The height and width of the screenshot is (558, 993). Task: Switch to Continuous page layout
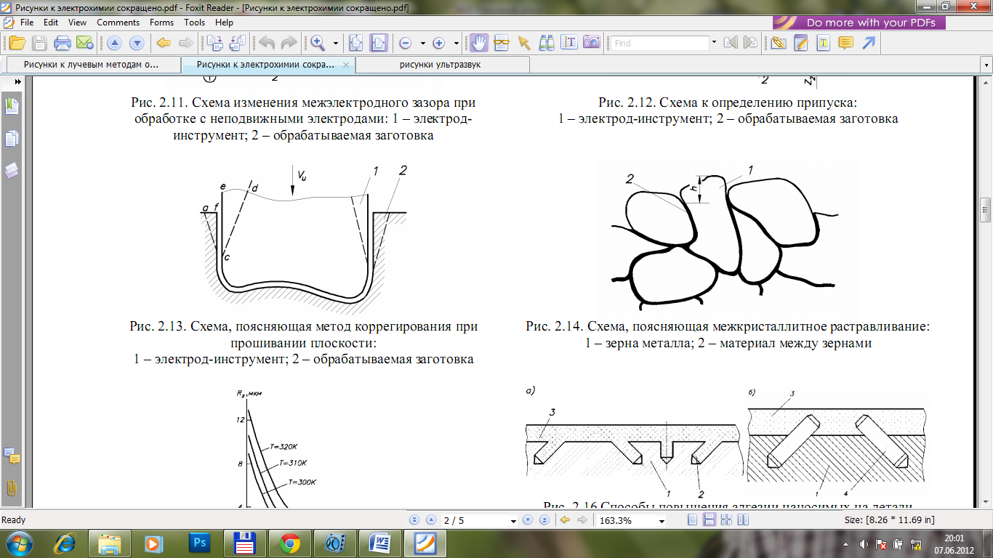tap(709, 520)
